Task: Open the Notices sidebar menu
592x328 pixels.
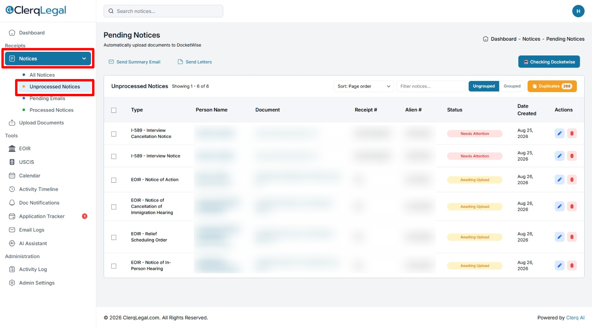Action: 48,58
